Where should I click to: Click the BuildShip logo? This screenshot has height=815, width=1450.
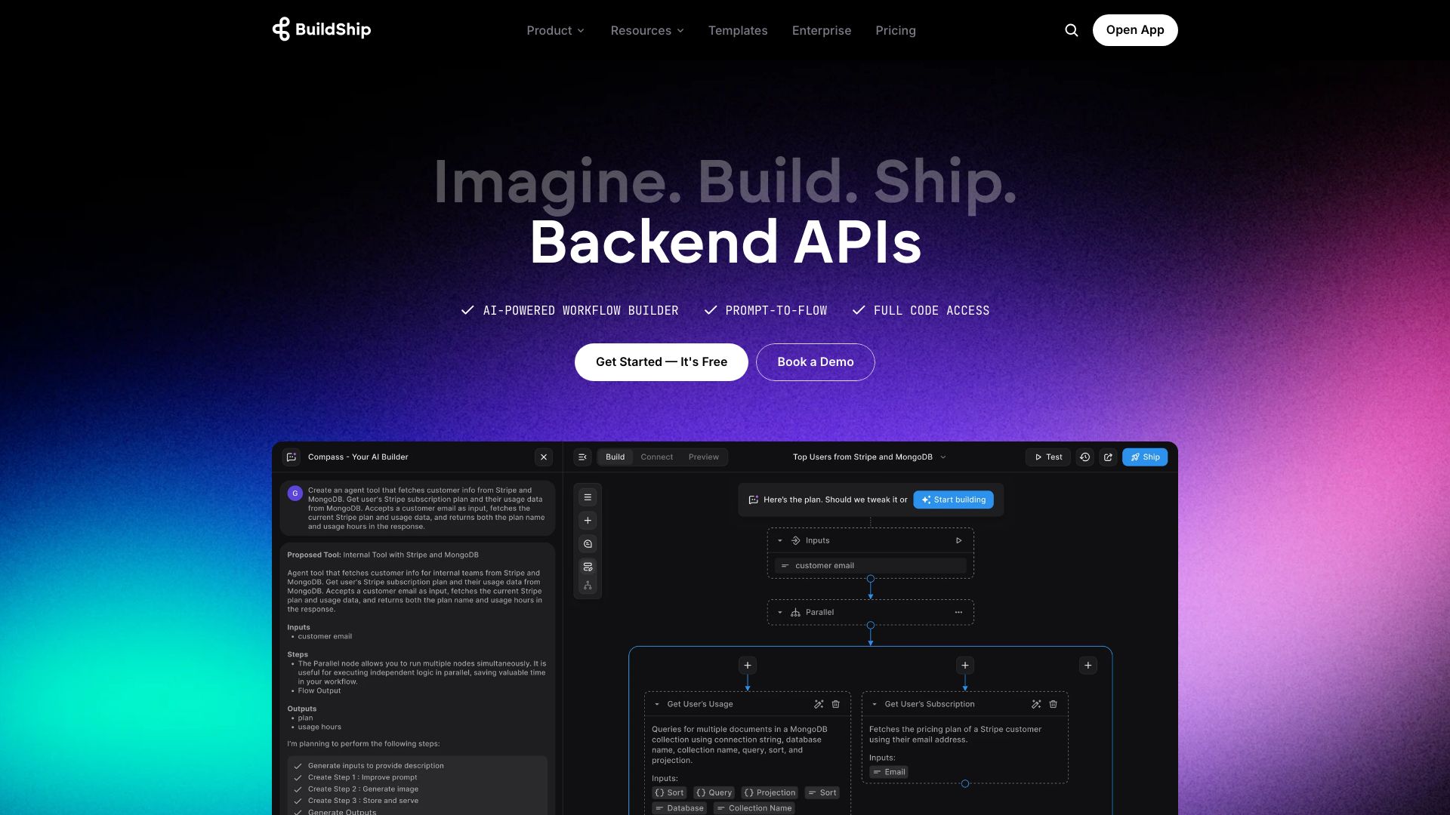320,29
